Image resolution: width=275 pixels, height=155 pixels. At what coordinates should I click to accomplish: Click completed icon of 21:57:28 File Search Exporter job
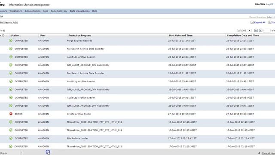(x=11, y=73)
